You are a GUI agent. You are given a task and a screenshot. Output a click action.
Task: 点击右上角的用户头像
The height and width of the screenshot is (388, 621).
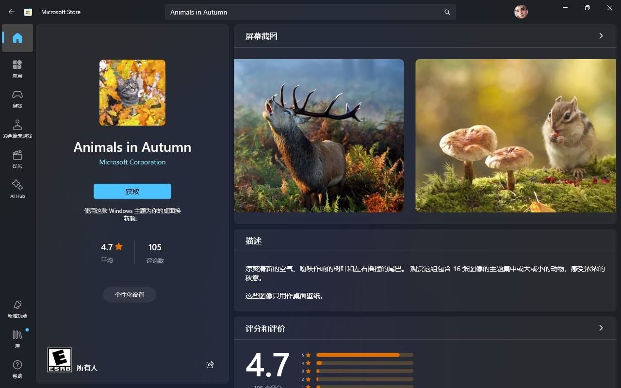pos(521,12)
